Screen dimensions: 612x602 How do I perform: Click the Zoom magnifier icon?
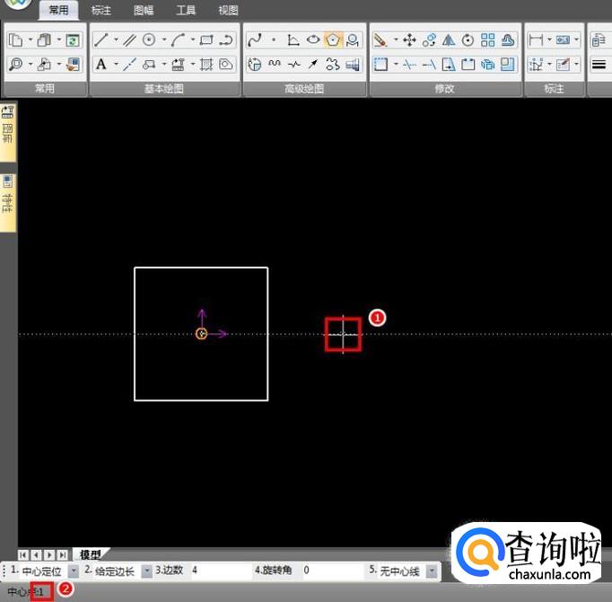pos(16,64)
